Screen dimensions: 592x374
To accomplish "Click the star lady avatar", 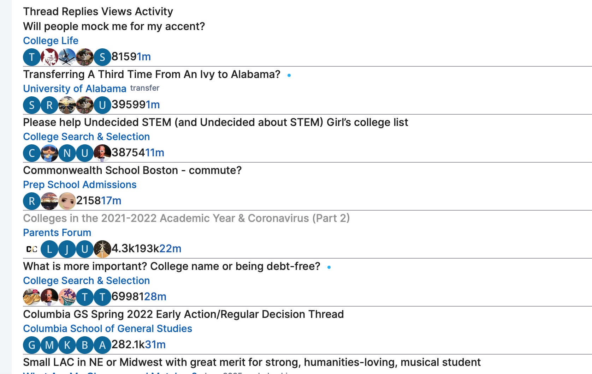I will (102, 249).
